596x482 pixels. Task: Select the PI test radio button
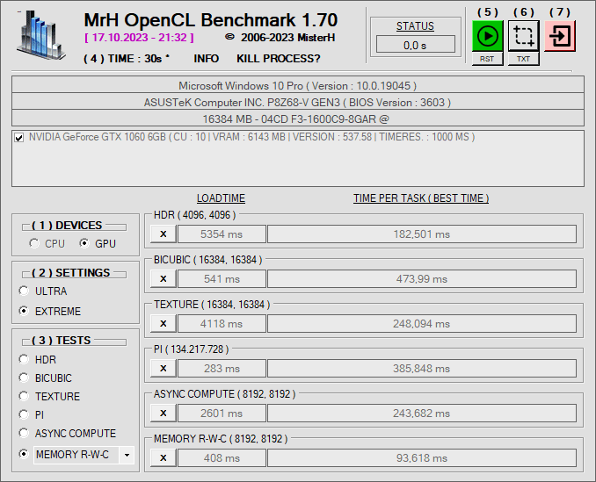24,414
